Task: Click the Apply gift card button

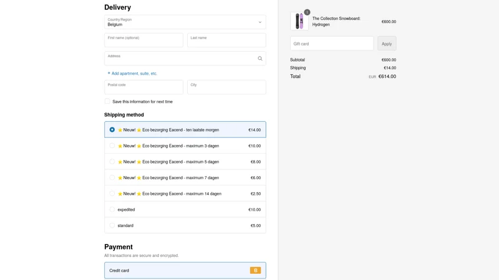Action: [387, 44]
